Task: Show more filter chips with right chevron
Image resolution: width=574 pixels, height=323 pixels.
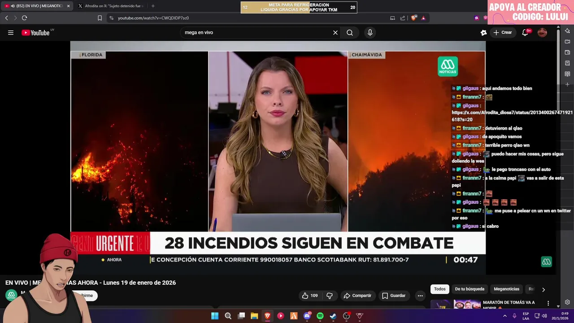Action: point(544,290)
